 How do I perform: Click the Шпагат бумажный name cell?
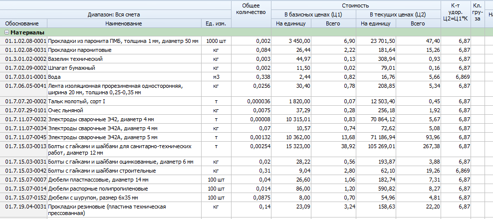pyautogui.click(x=71, y=68)
